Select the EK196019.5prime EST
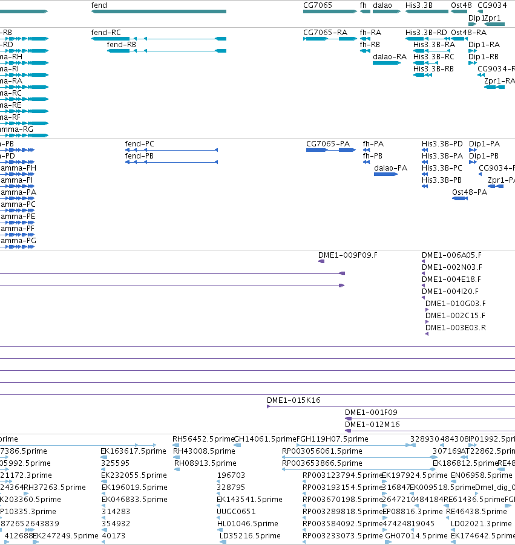Image resolution: width=515 pixels, height=545 pixels. (104, 494)
